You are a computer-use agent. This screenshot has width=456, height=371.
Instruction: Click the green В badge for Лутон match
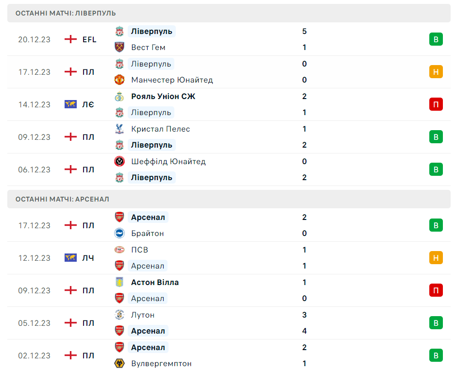(436, 323)
